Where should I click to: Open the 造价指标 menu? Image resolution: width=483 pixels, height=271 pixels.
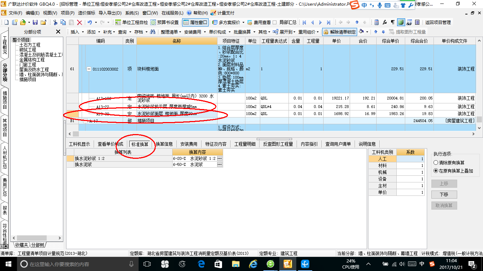(x=86, y=13)
